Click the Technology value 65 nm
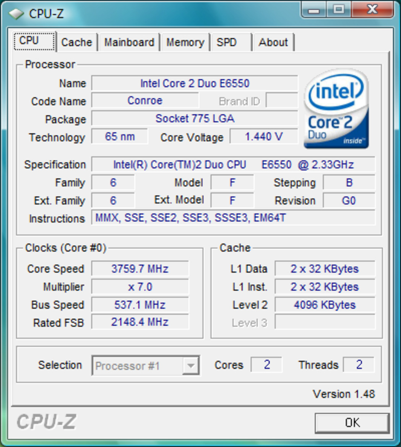The image size is (401, 447). pos(120,136)
